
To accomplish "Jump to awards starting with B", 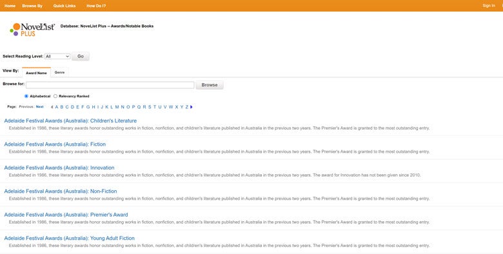I will (x=62, y=107).
